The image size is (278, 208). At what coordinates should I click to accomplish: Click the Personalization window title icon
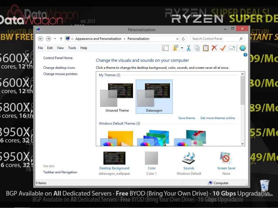tap(38, 29)
